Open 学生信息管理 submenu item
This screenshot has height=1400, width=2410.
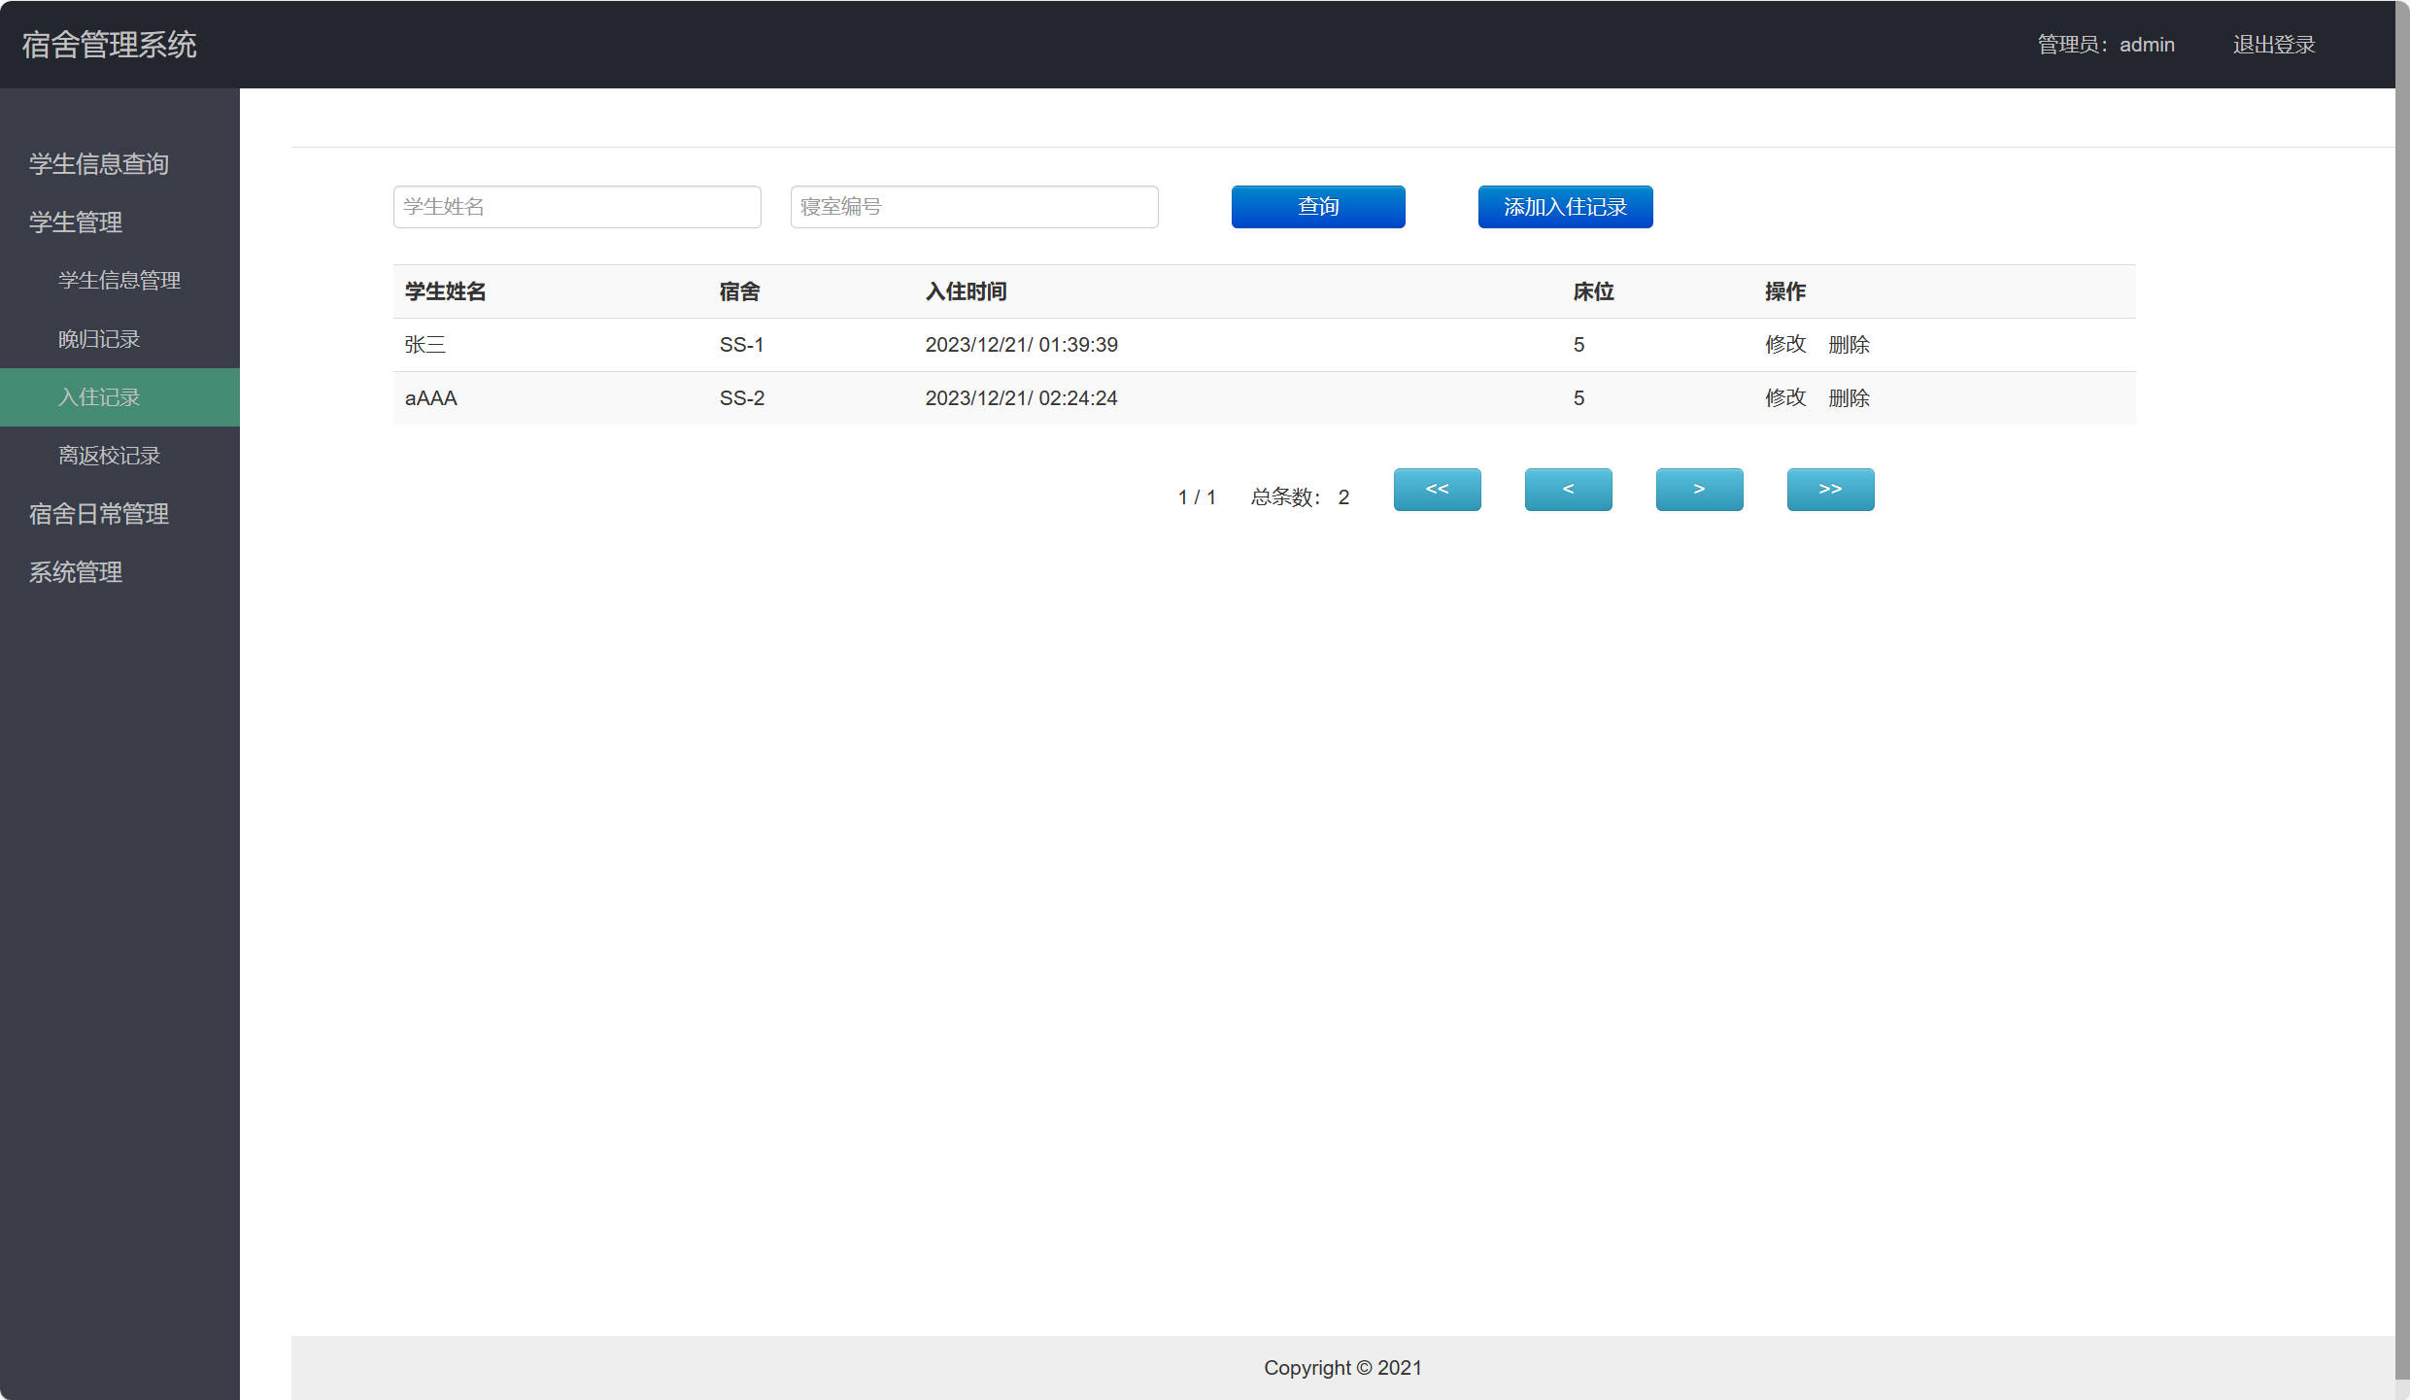pyautogui.click(x=119, y=281)
